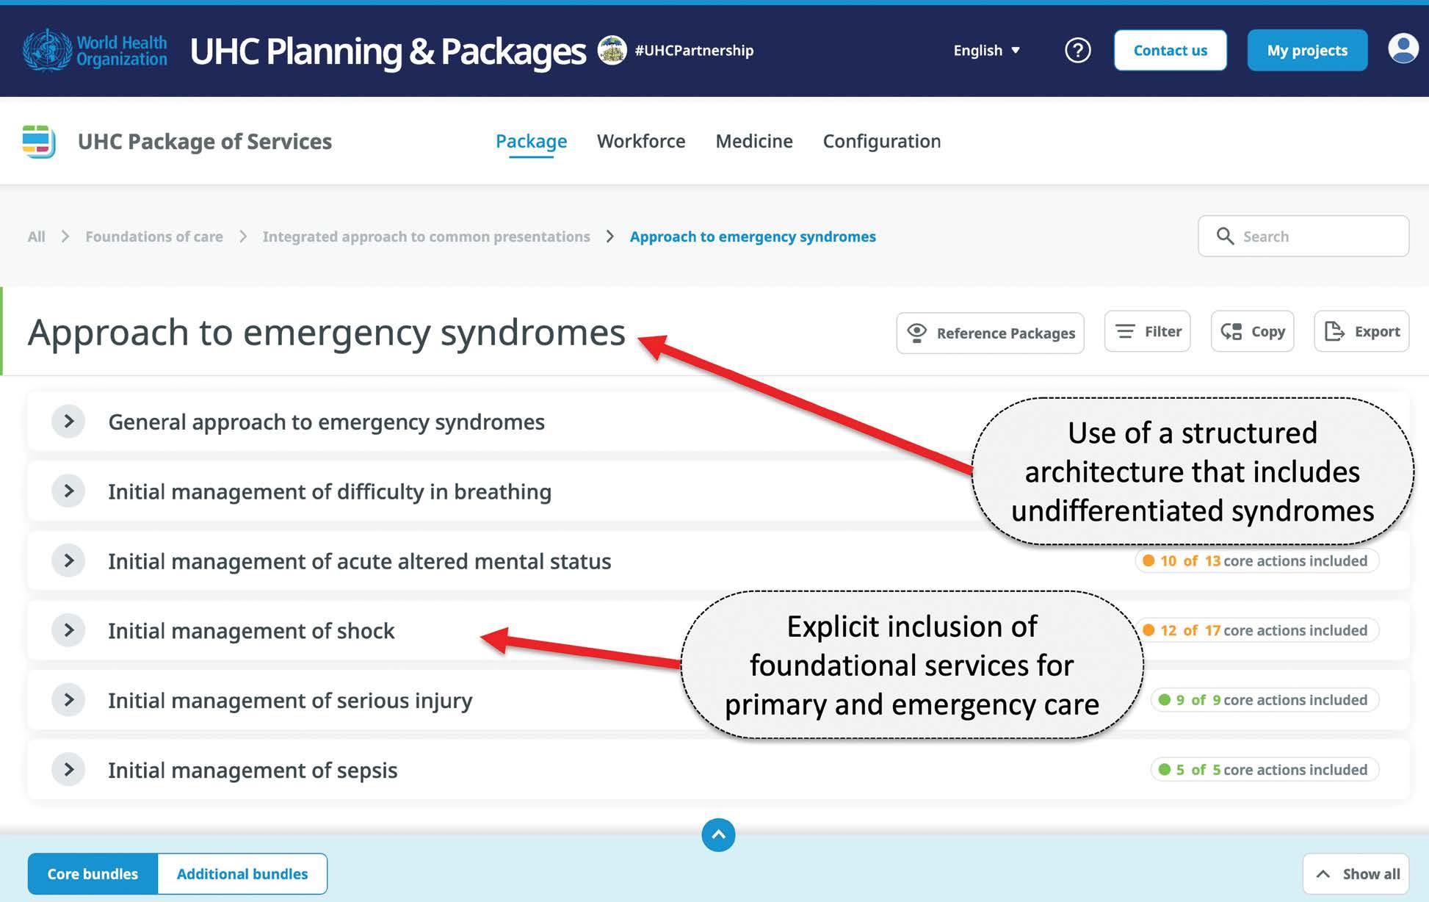
Task: Navigate to Foundations of care breadcrumb
Action: coord(154,237)
